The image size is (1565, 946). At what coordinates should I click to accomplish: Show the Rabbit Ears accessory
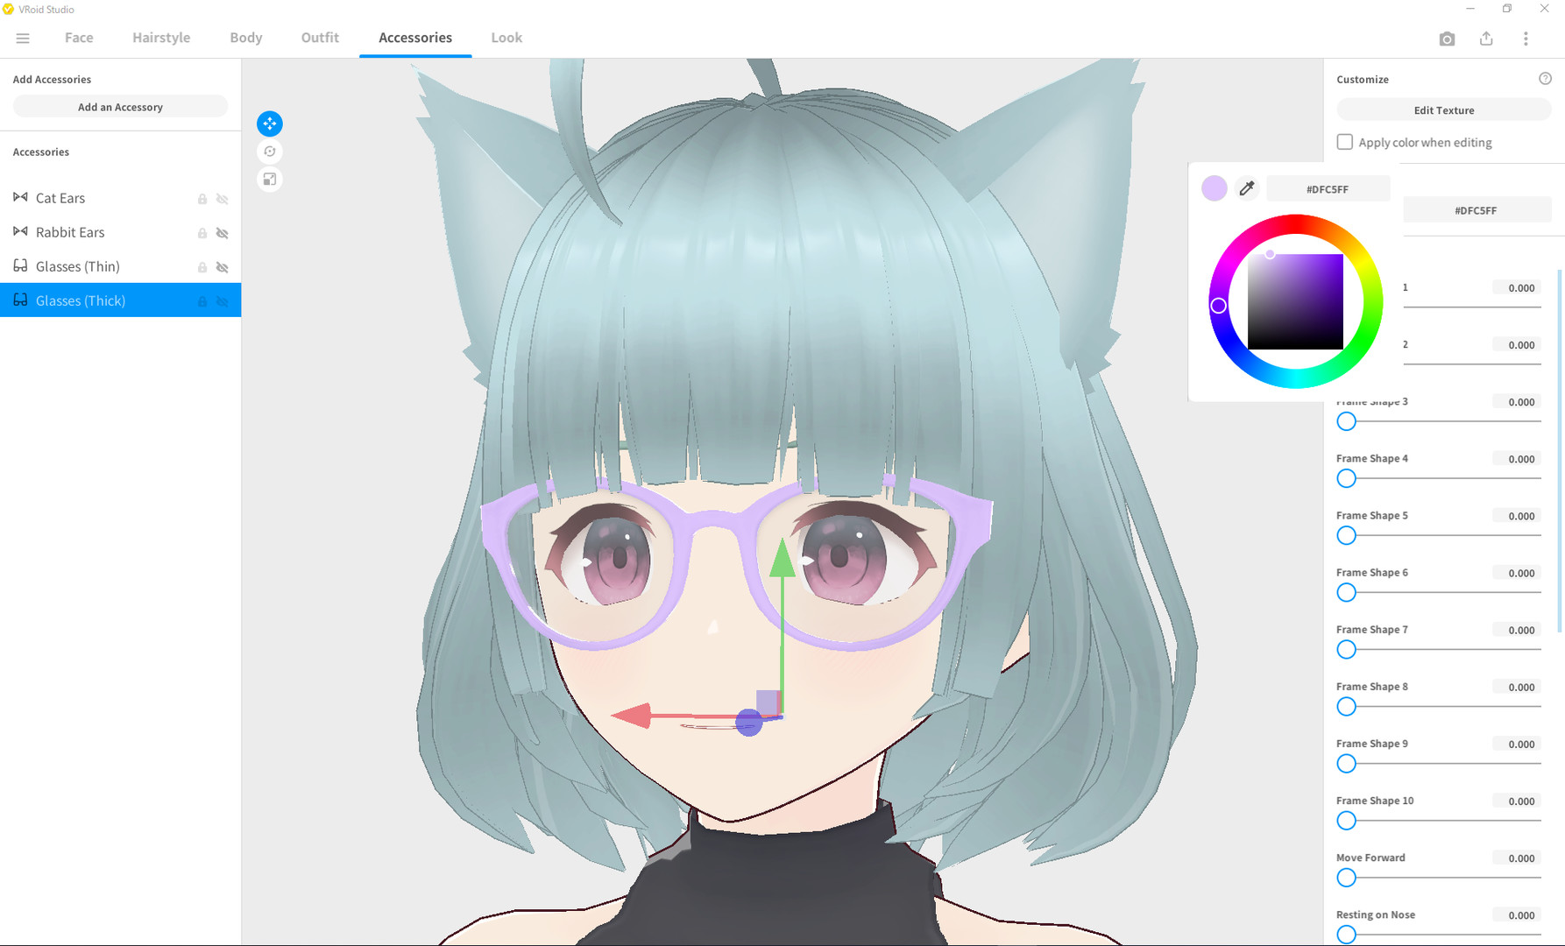click(223, 233)
